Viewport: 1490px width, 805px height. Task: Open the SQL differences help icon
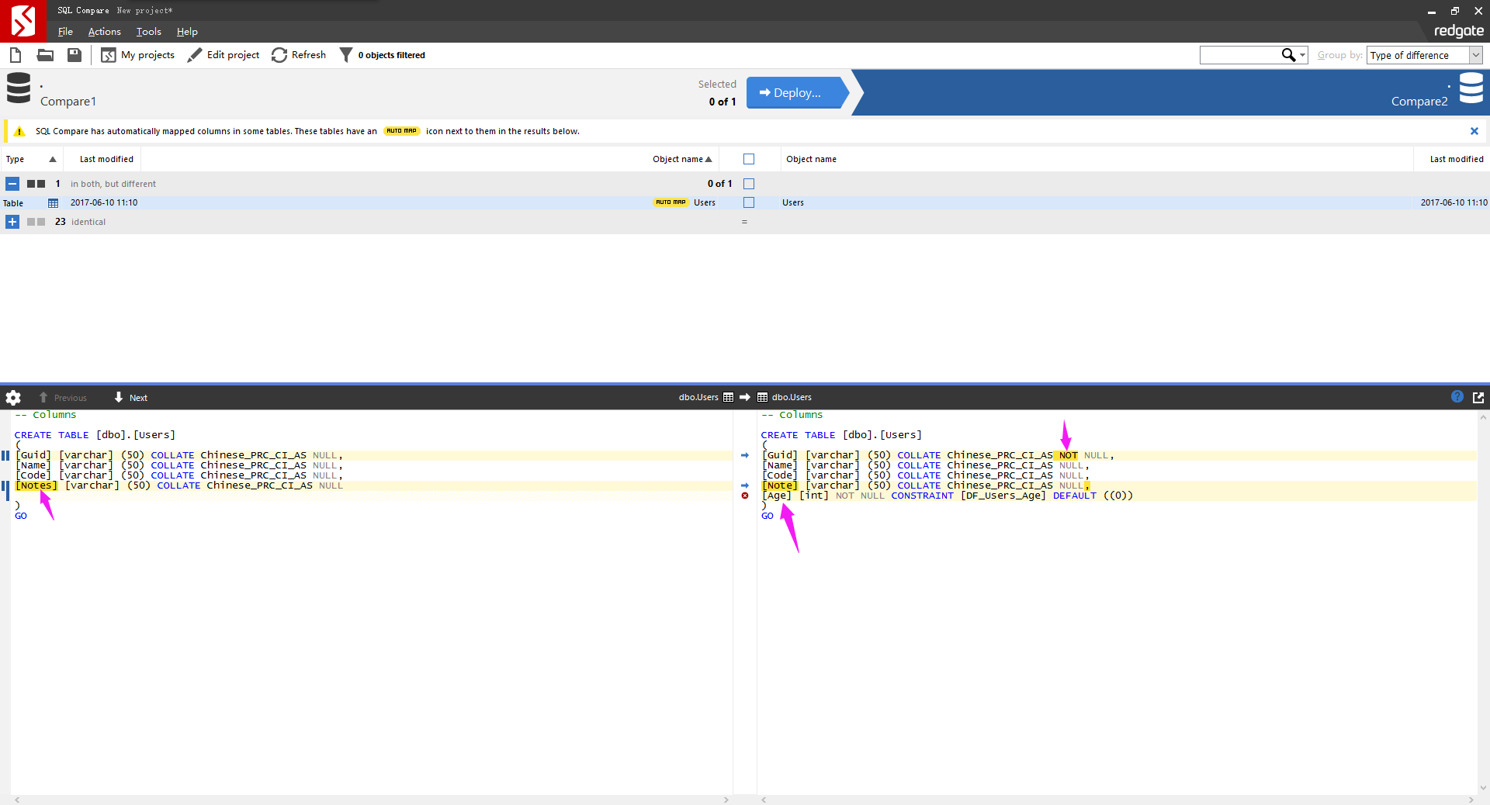click(x=1457, y=397)
